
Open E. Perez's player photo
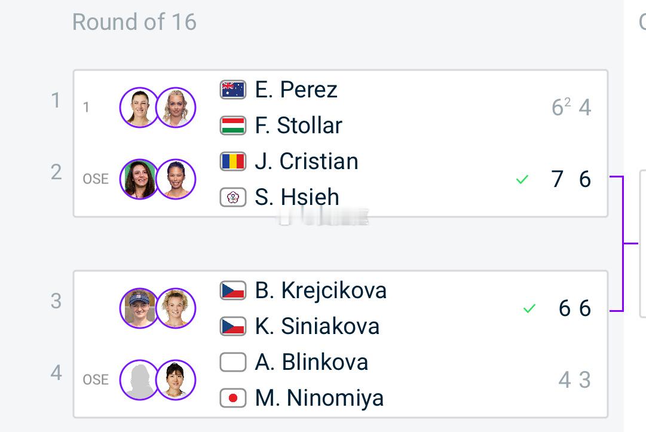(139, 108)
